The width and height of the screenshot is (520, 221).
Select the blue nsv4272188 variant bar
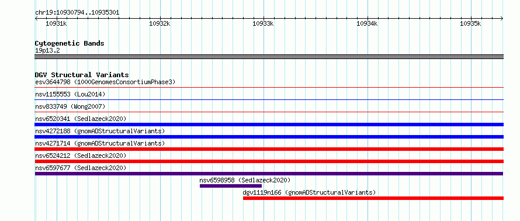(269, 137)
